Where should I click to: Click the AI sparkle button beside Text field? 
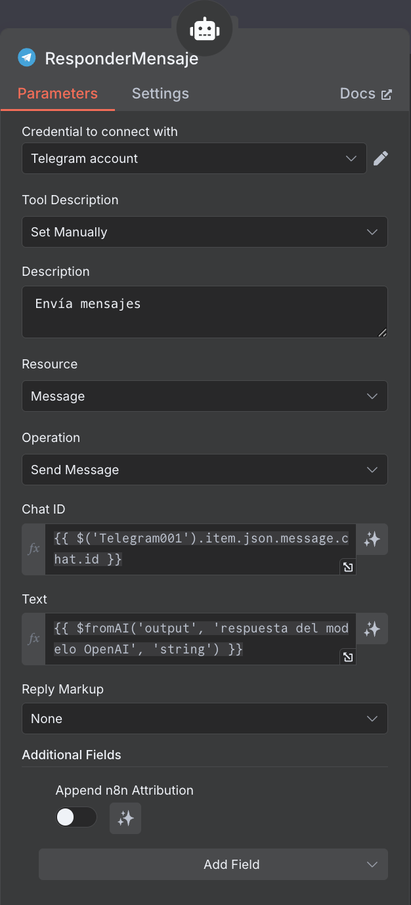[x=372, y=629]
